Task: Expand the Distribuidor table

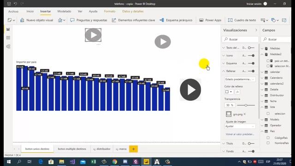Action: (x=262, y=95)
